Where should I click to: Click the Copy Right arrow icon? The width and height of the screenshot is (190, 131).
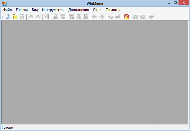(95, 17)
